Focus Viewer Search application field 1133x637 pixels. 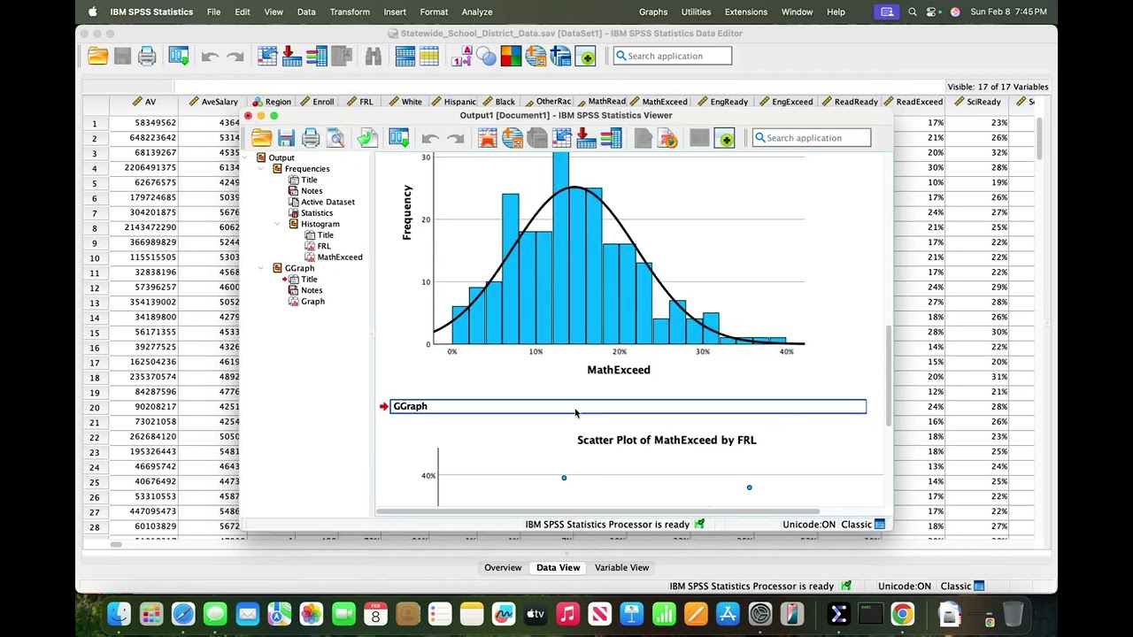(812, 138)
